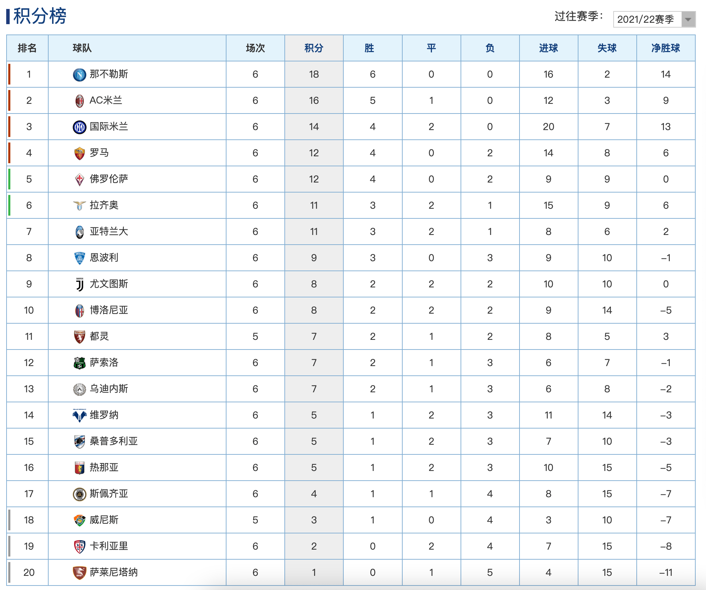
Task: Click goal difference –11 for 萨莱尼塔纳
Action: click(x=666, y=572)
